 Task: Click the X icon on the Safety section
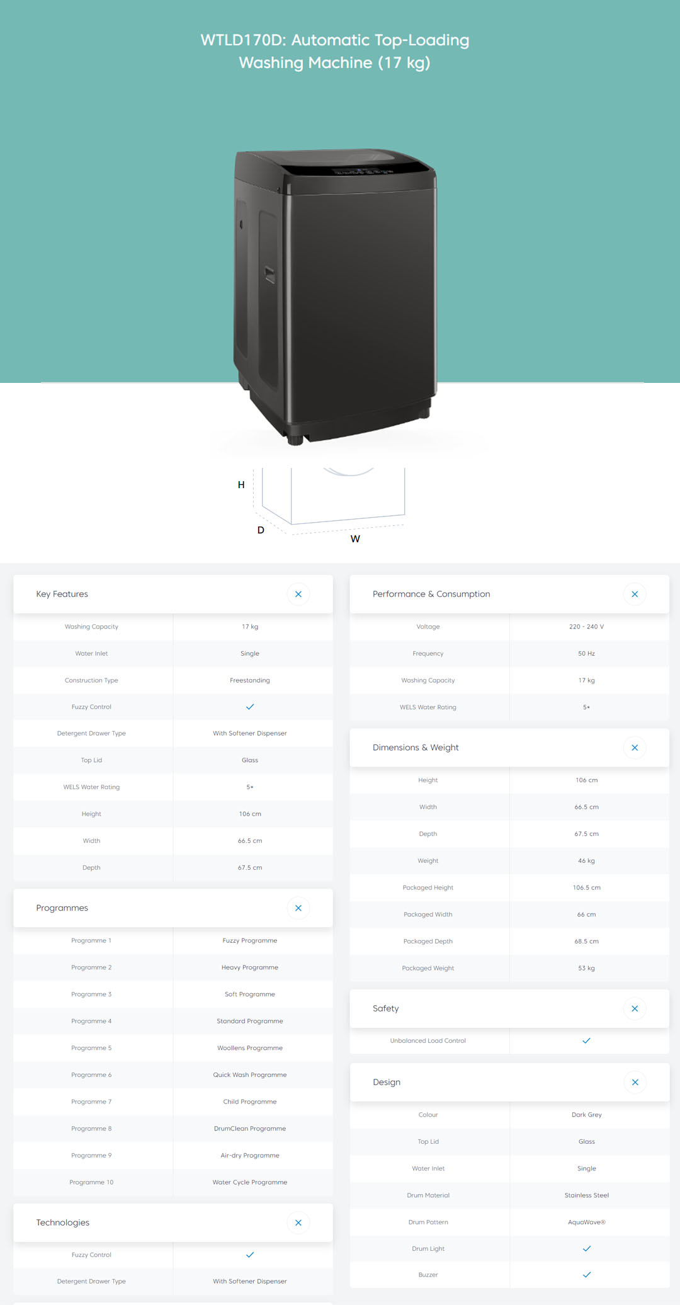[634, 1008]
